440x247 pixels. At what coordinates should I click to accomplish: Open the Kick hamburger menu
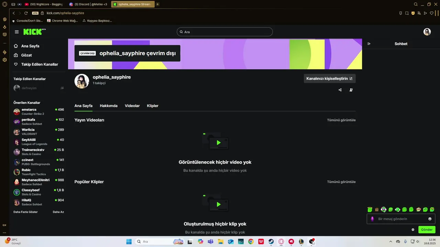click(x=16, y=32)
